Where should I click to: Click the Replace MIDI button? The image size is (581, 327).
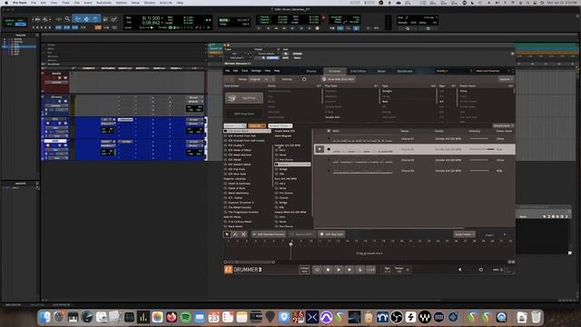301,234
